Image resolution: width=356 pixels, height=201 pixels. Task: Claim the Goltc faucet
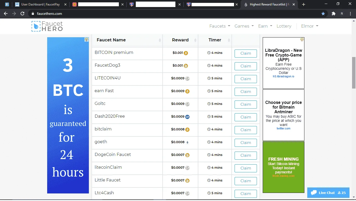tap(246, 104)
